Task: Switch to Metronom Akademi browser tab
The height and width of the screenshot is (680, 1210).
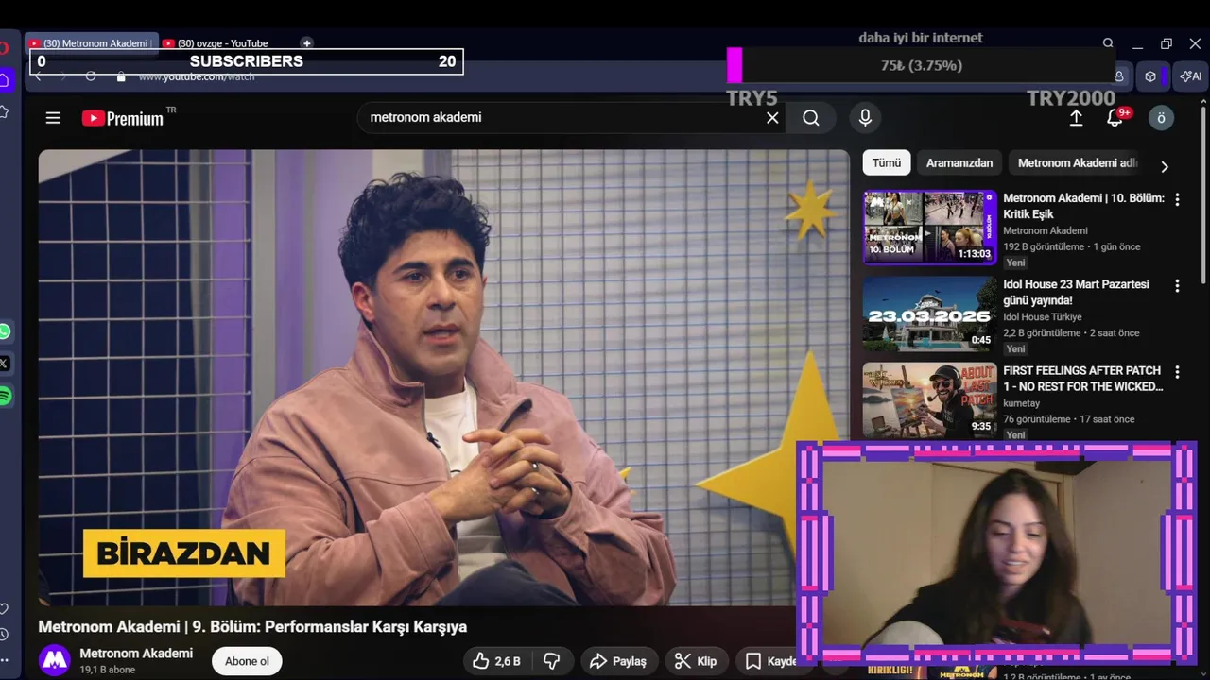Action: point(90,43)
